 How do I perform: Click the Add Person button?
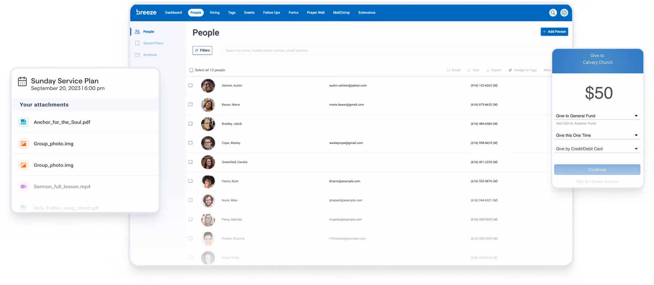(x=554, y=32)
